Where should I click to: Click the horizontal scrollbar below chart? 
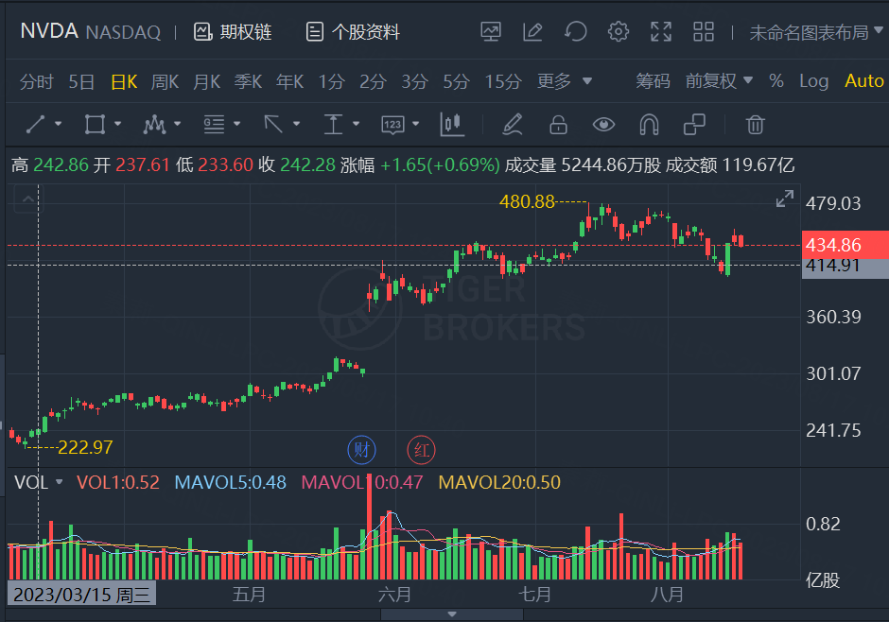click(444, 614)
